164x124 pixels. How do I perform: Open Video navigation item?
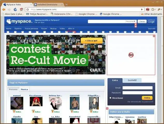coord(62,29)
